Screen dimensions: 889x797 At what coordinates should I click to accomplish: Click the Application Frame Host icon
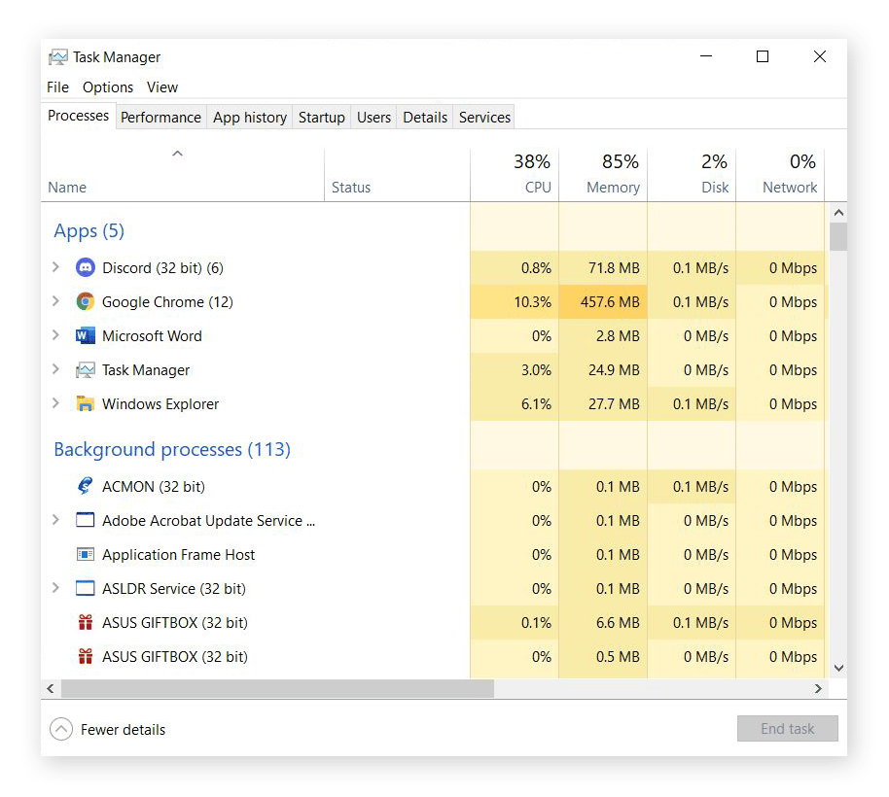85,554
